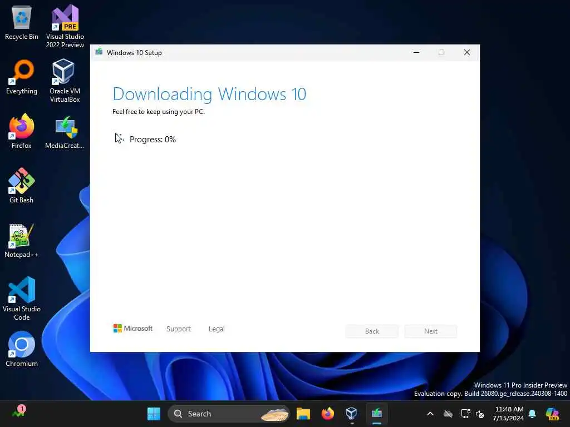Open File Explorer from the taskbar

303,414
